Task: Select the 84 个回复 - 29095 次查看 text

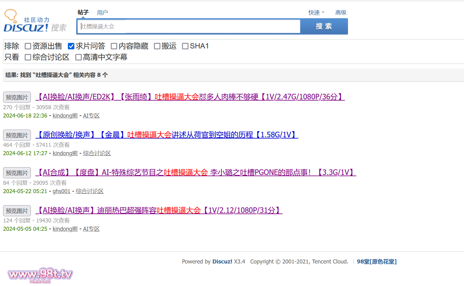Action: coord(35,183)
